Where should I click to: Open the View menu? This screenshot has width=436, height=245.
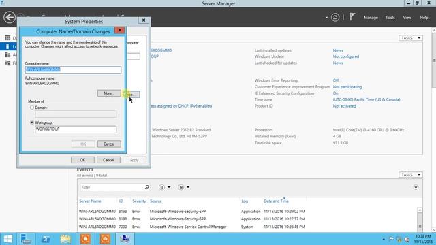click(407, 18)
